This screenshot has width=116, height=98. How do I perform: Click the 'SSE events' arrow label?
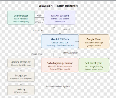[x=39, y=22]
